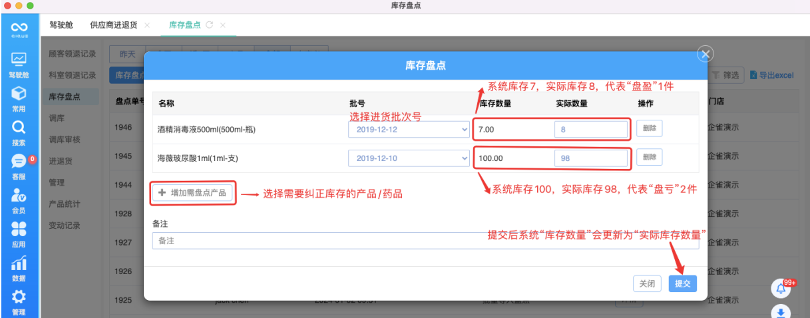Viewport: 810px width, 318px height.
Task: Click stocktake number 1925 in background list
Action: (x=123, y=300)
